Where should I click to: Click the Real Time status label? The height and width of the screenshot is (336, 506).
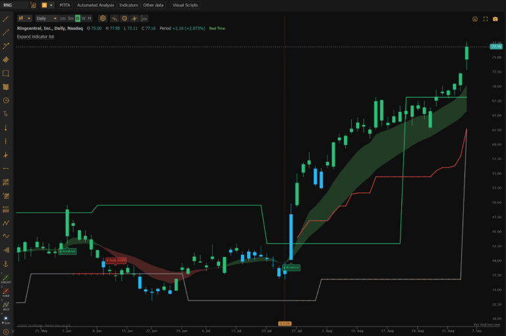pos(217,28)
